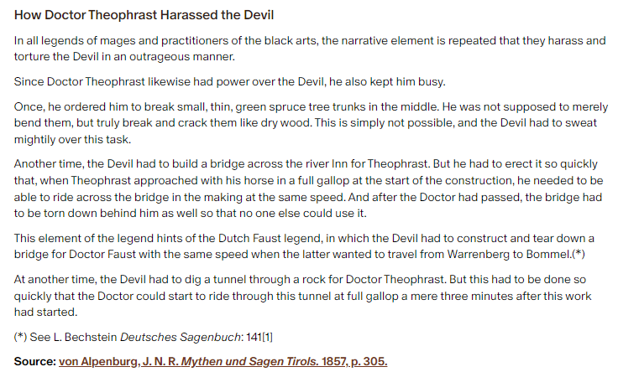
Task: Click the (*) marker before See L. Bechstein
Action: pyautogui.click(x=20, y=337)
